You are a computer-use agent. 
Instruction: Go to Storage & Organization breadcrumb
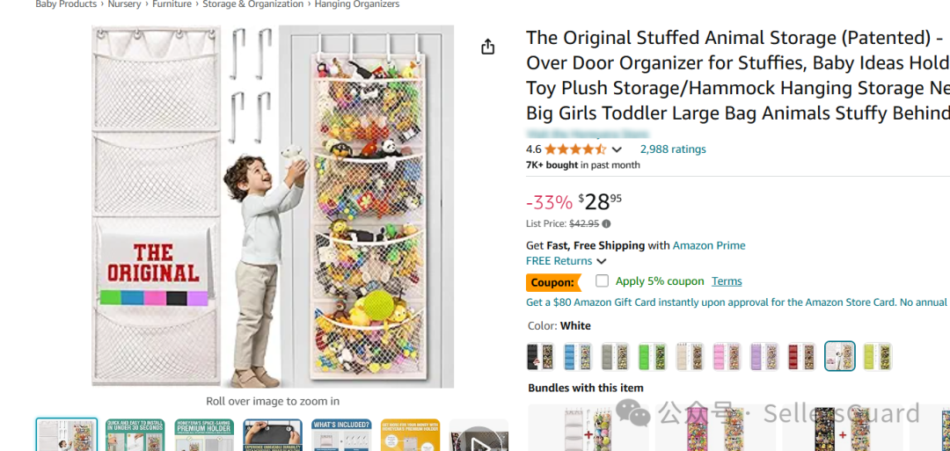point(252,4)
